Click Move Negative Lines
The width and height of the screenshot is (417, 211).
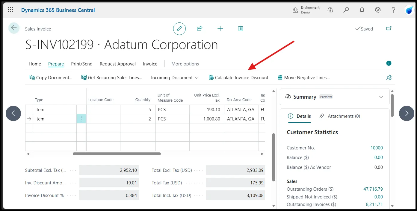(304, 77)
